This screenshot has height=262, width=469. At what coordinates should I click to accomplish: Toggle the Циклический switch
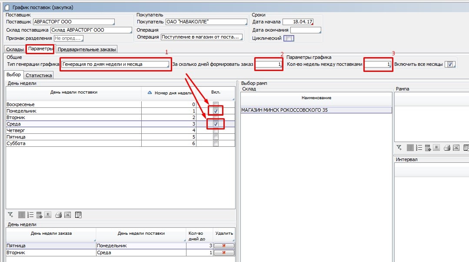pyautogui.click(x=289, y=38)
